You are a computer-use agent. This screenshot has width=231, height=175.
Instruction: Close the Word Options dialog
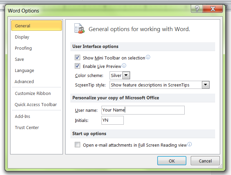(213, 9)
